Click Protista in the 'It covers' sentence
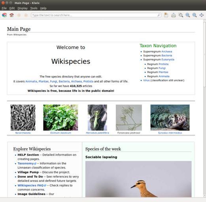 point(88,81)
